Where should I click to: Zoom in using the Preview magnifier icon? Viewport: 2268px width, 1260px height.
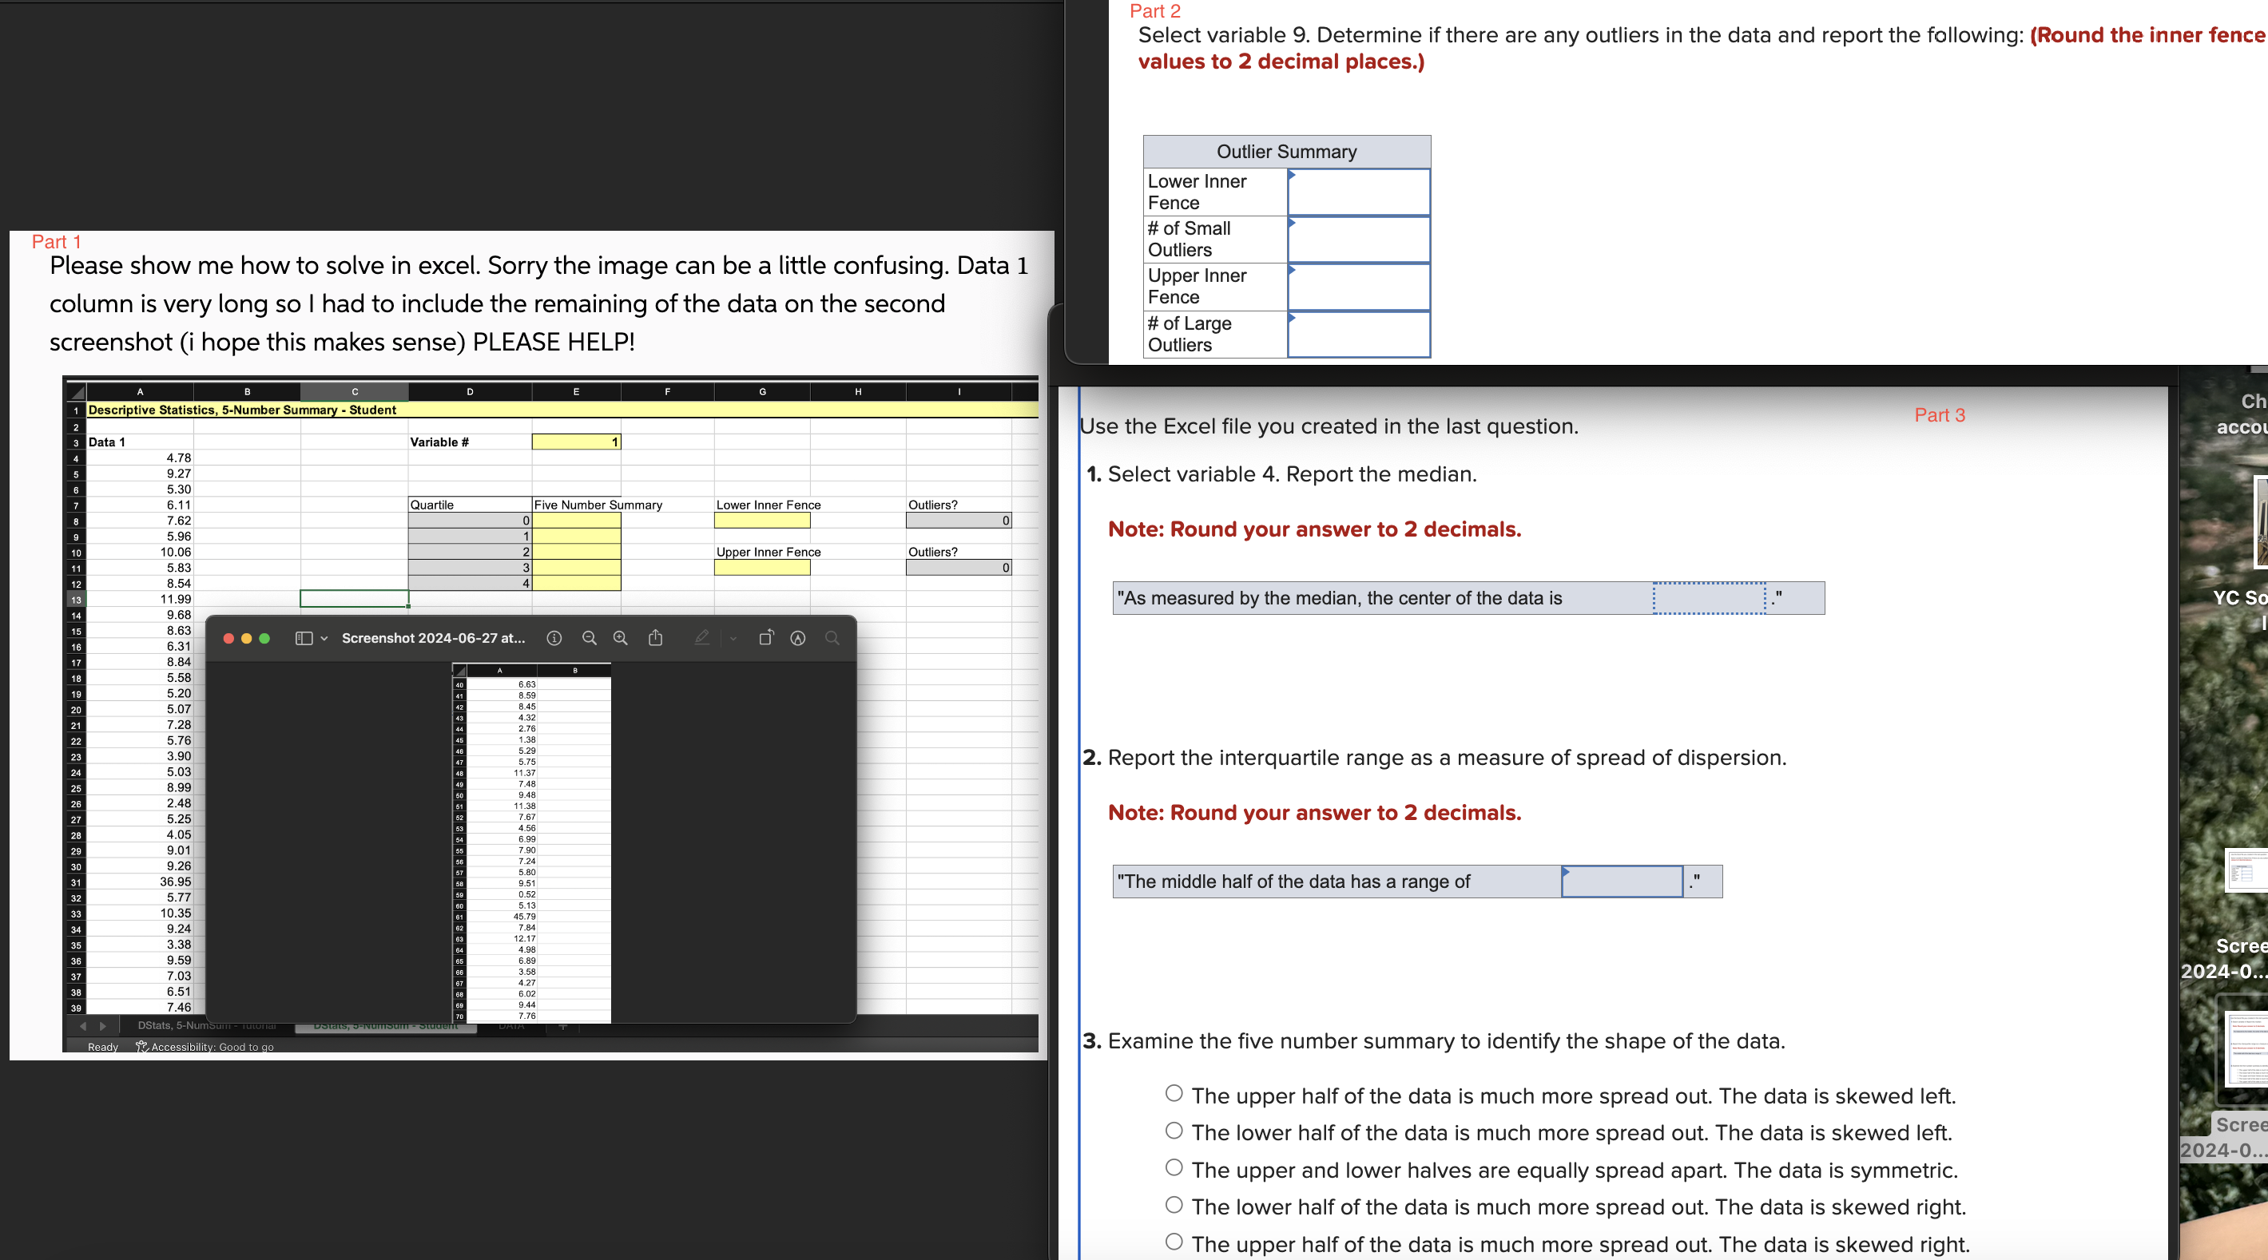coord(620,638)
